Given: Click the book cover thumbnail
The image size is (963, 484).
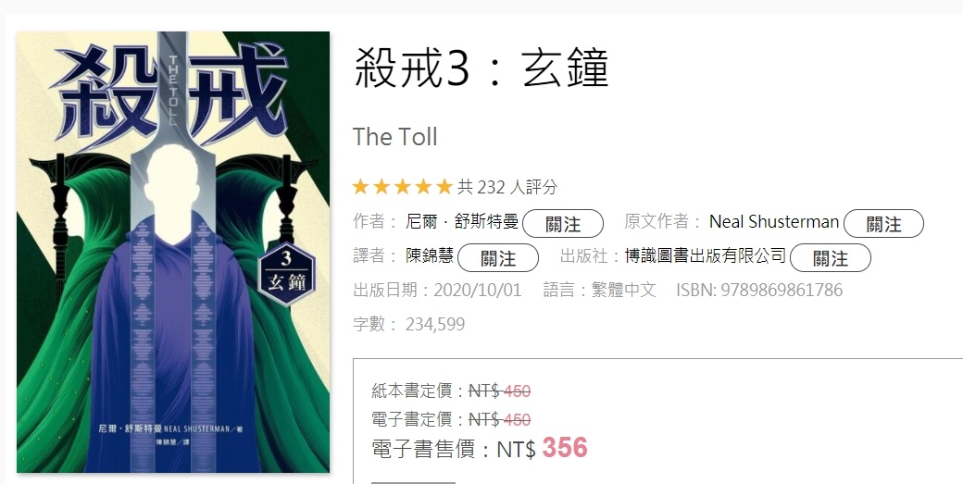Looking at the screenshot, I should pyautogui.click(x=173, y=252).
